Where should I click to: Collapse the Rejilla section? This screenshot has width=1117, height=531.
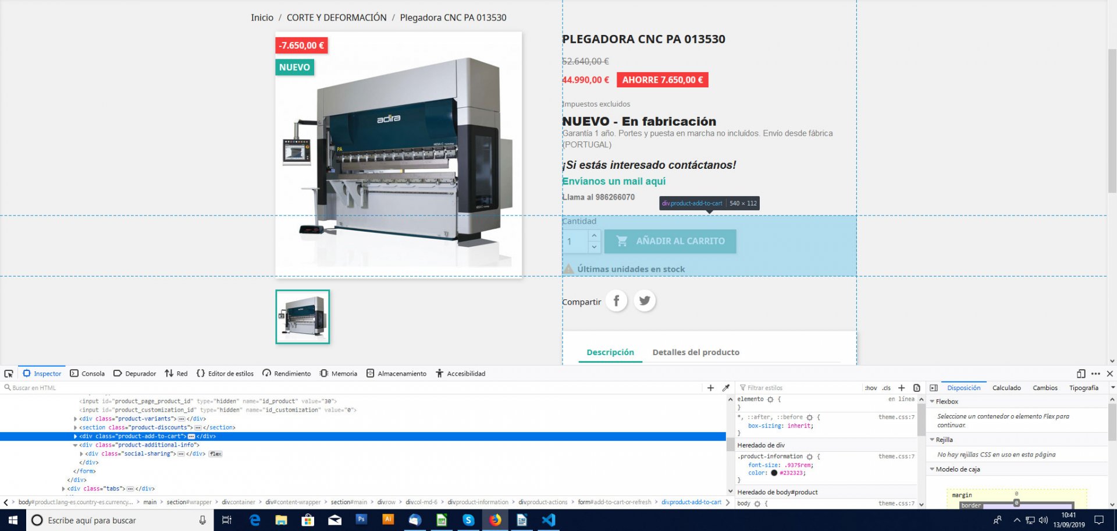932,440
